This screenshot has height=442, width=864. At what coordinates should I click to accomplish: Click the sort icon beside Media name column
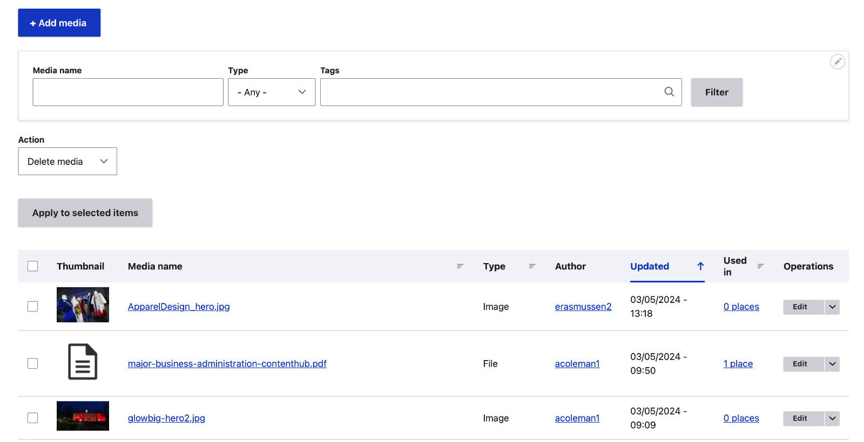pos(460,266)
